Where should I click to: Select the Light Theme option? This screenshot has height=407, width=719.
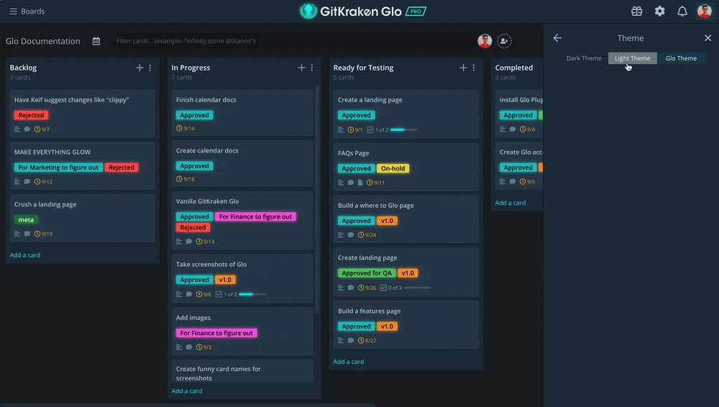point(632,58)
